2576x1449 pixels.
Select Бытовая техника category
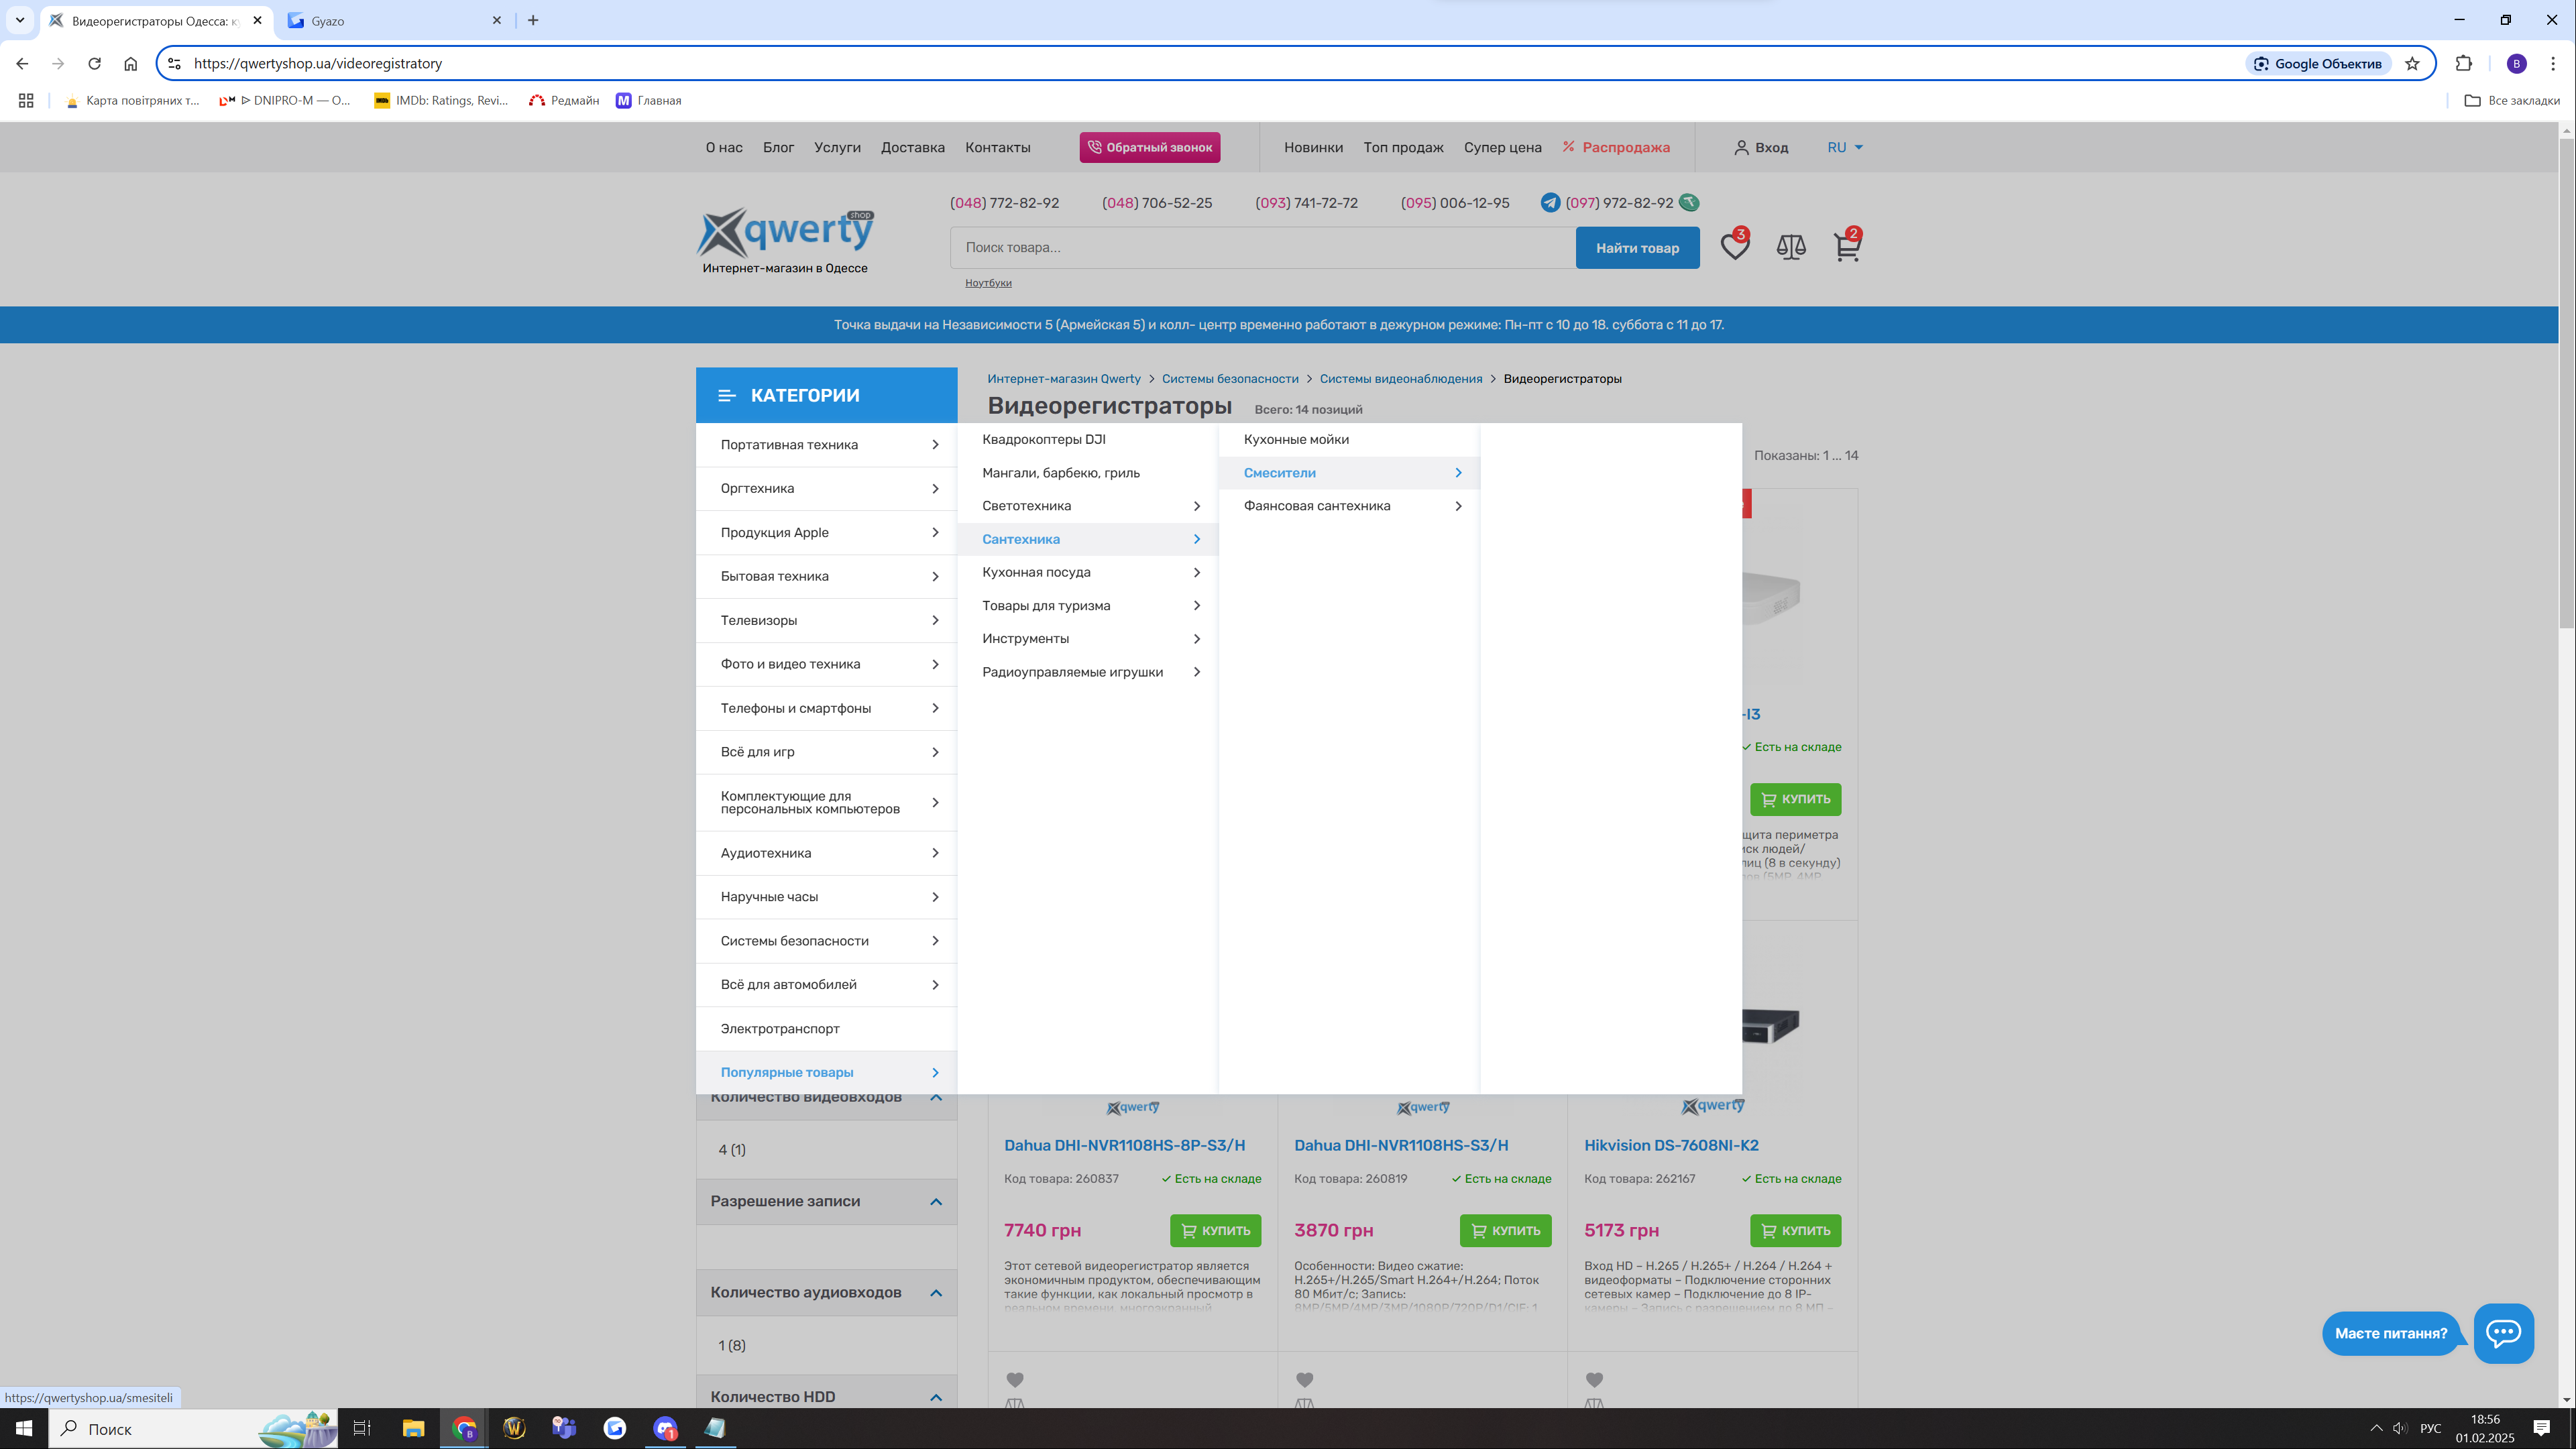click(x=775, y=577)
